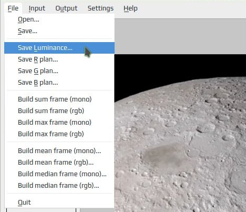Image resolution: width=246 pixels, height=212 pixels.
Task: Choose Build mean frame (mono)...
Action: click(x=59, y=151)
